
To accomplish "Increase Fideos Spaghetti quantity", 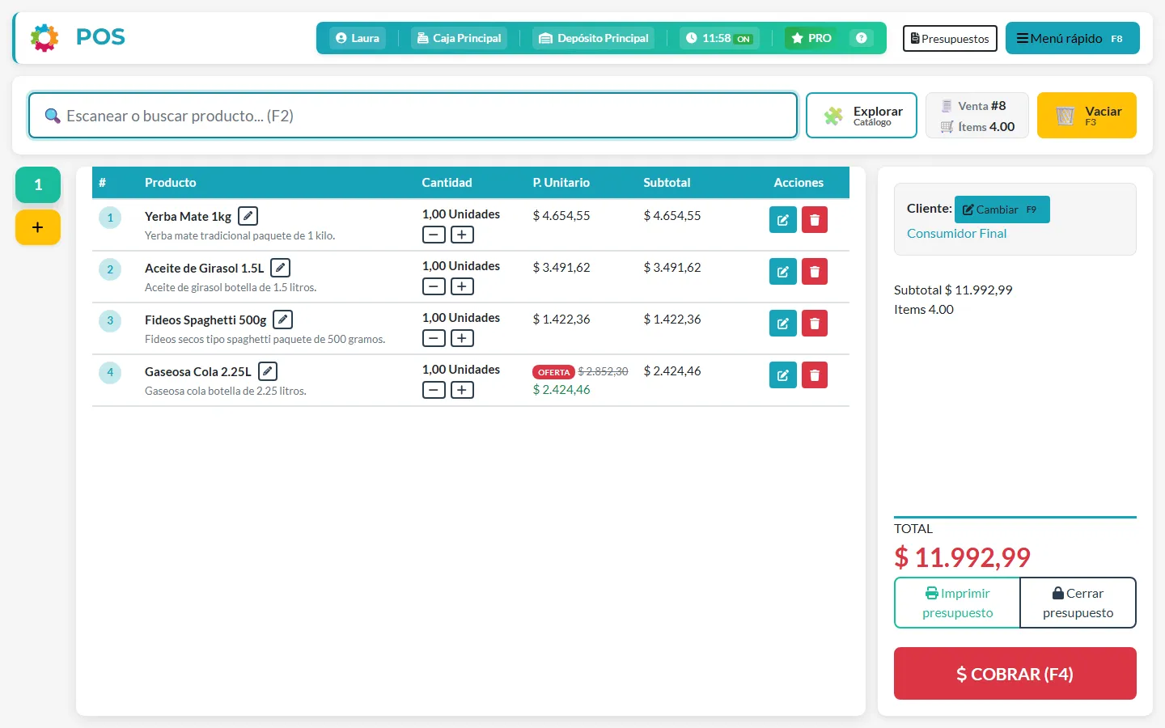I will 462,338.
